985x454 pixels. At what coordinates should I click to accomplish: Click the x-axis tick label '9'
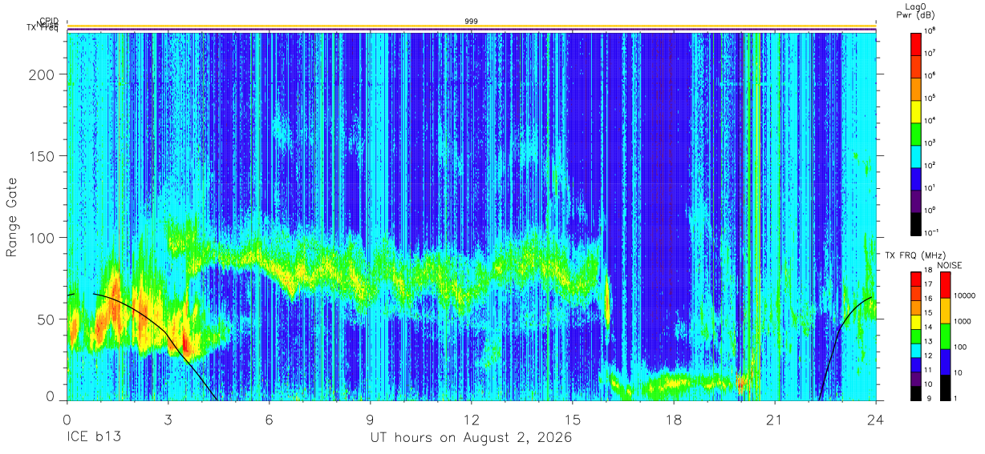tap(370, 419)
